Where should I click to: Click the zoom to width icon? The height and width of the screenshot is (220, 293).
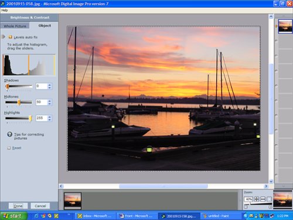pos(263,199)
